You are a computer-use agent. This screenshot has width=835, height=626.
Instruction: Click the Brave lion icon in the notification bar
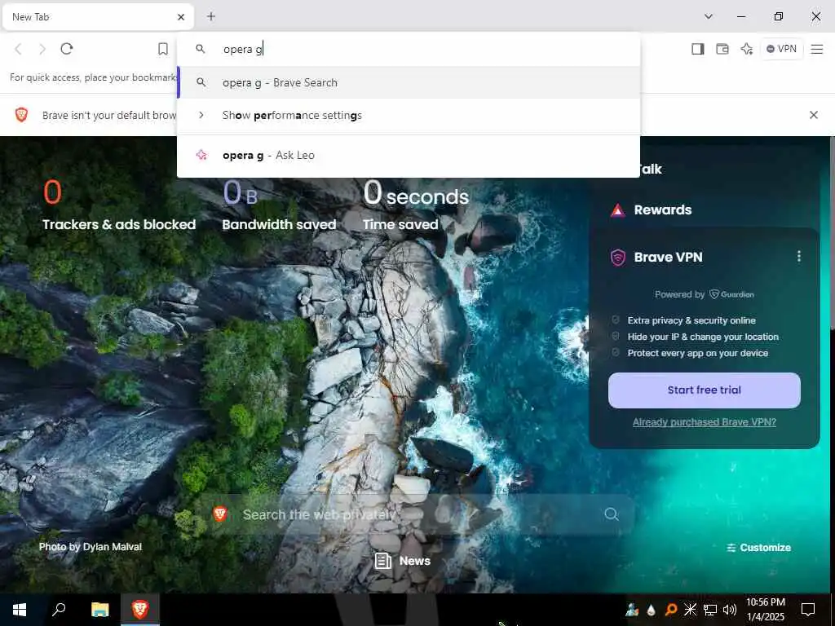[21, 114]
